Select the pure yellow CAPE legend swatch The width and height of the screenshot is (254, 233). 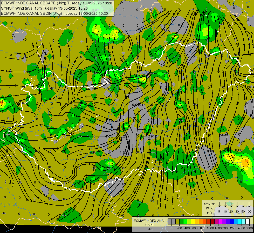(193, 221)
